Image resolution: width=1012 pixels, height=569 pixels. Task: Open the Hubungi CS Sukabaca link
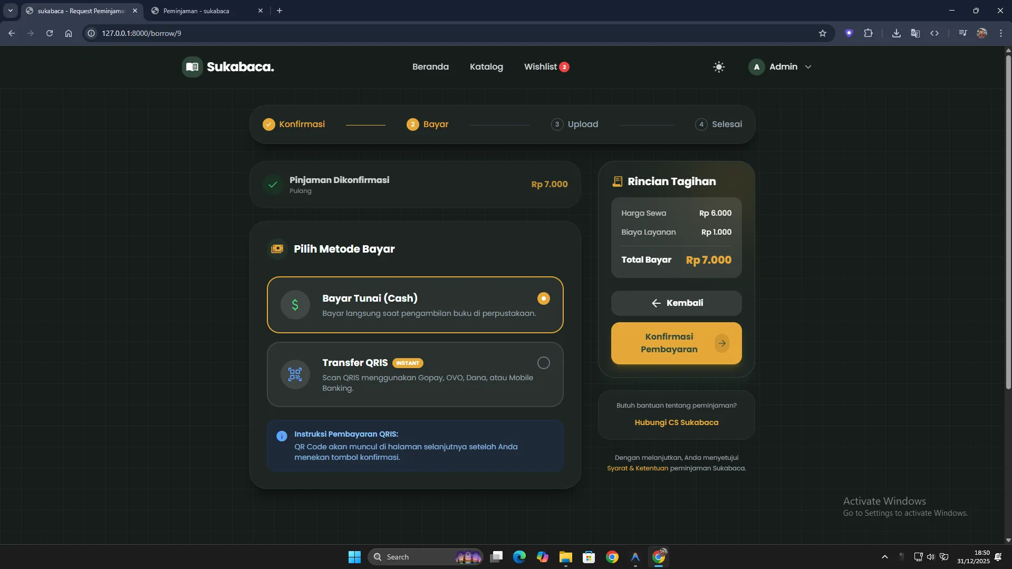pyautogui.click(x=676, y=422)
